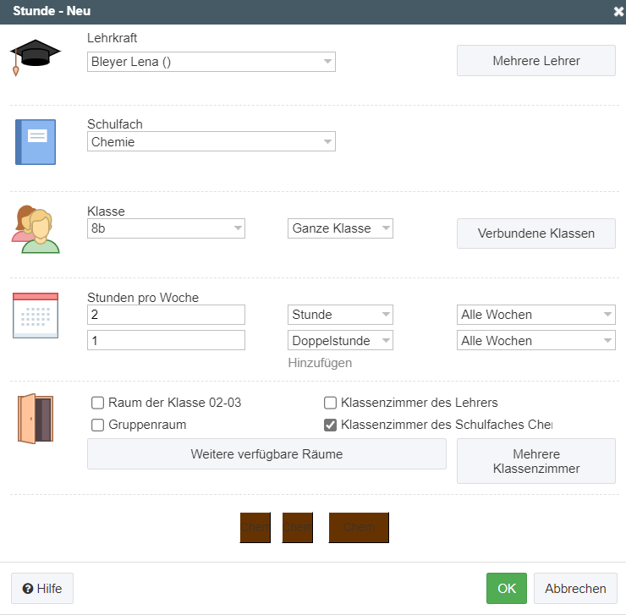Viewport: 626px width, 615px height.
Task: Select the second brown Chem lesson card
Action: (x=298, y=528)
